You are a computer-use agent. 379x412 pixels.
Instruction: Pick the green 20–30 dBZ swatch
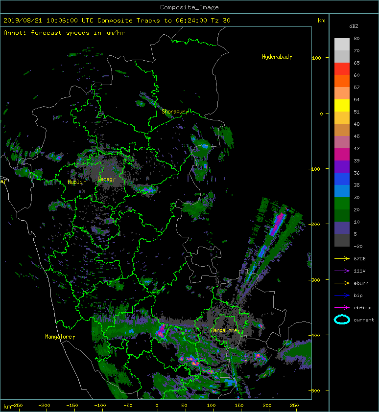(342, 204)
